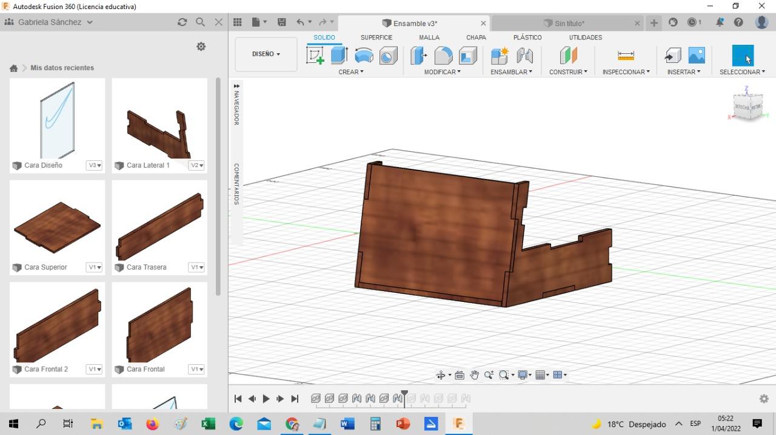Click the Extrude tool icon
Viewport: 776px width, 435px height.
click(x=338, y=56)
